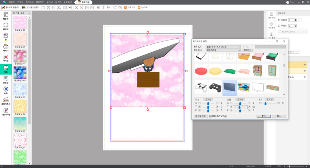Open the 말풍선 (speech bubble) sidebar panel

[x=6, y=80]
